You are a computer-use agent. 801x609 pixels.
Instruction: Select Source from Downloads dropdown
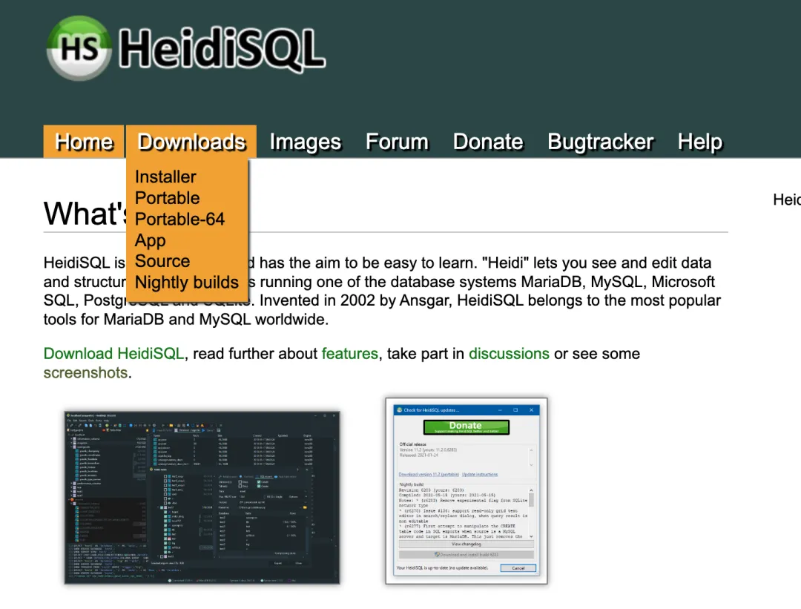click(162, 261)
